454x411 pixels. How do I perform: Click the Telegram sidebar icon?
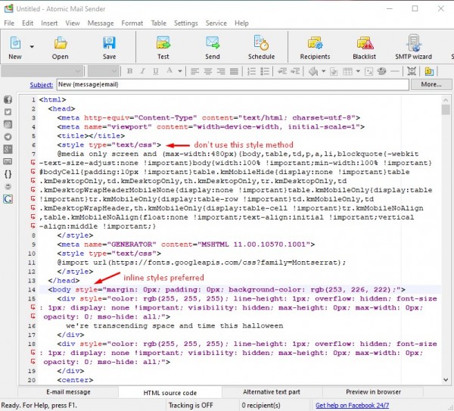click(x=8, y=137)
